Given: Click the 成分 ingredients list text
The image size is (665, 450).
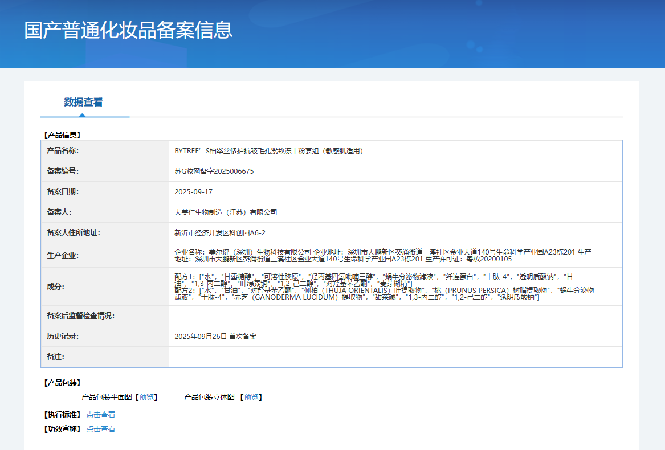Looking at the screenshot, I should click(382, 287).
